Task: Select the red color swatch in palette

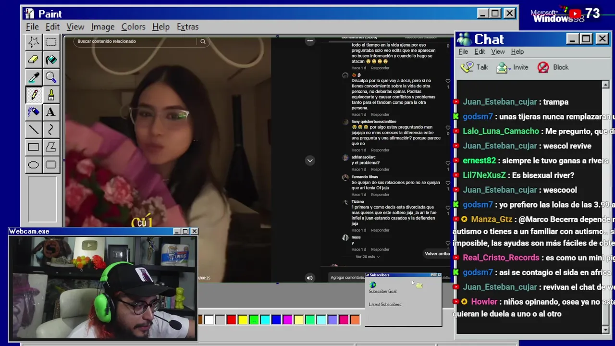Action: click(231, 320)
